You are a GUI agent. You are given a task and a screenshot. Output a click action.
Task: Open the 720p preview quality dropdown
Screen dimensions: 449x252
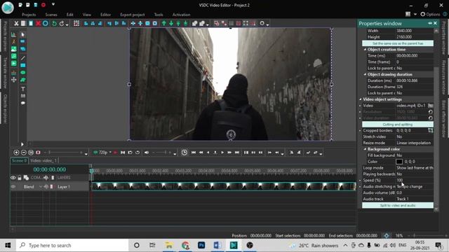pyautogui.click(x=110, y=153)
